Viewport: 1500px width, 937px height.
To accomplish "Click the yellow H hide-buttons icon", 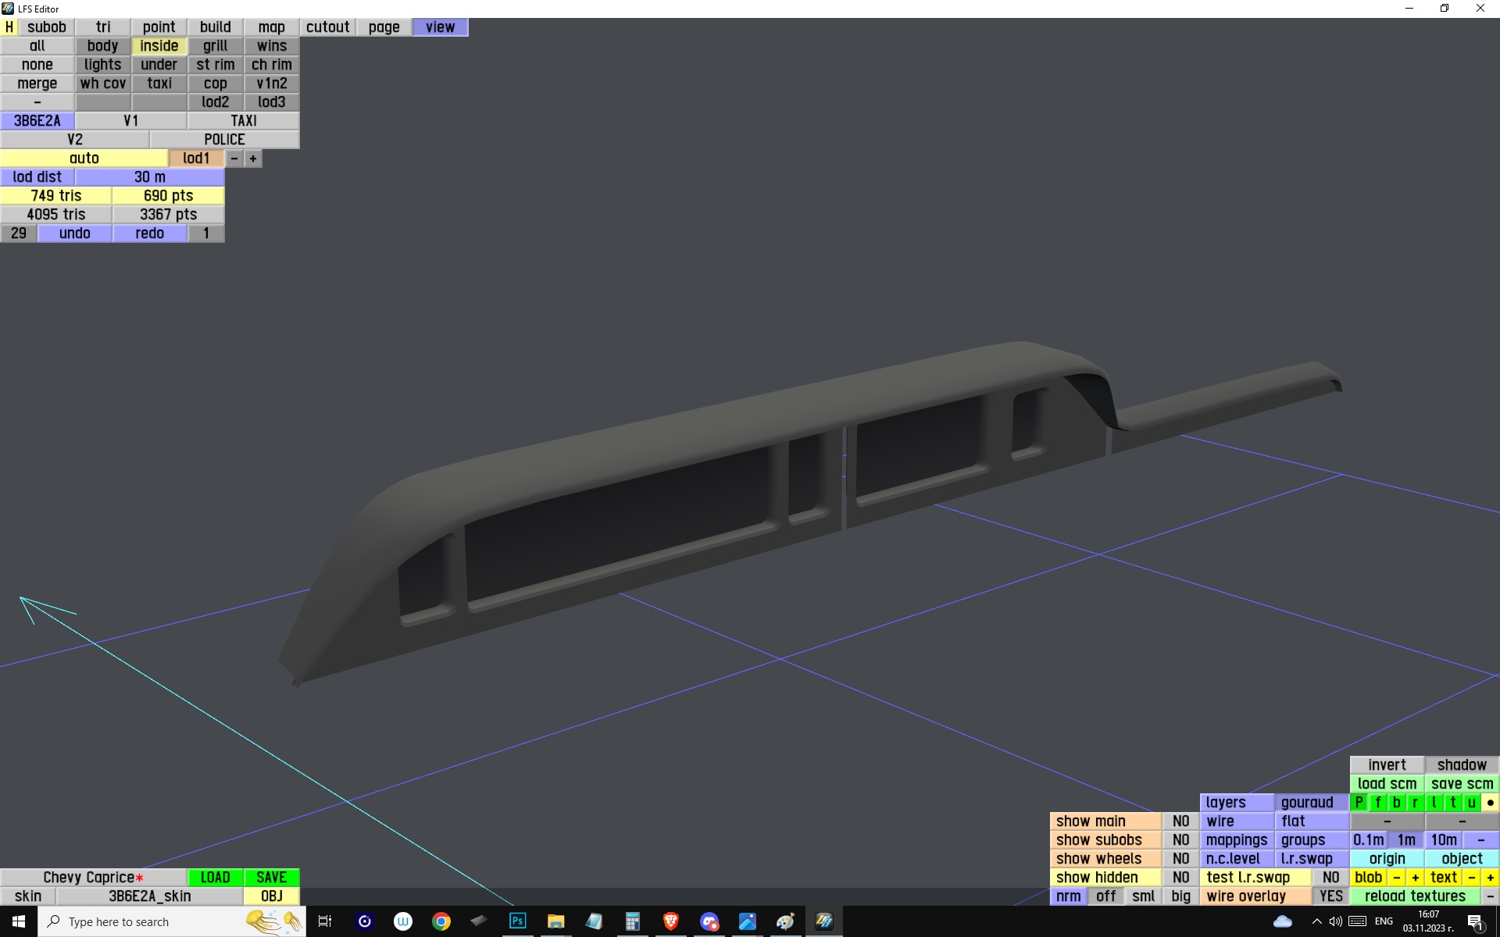I will tap(9, 27).
